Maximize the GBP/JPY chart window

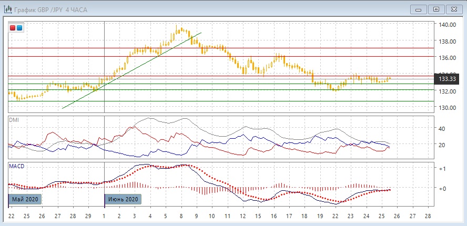435,8
